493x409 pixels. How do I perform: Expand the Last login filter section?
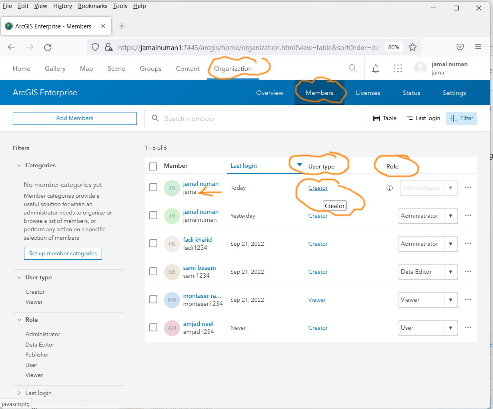click(19, 393)
